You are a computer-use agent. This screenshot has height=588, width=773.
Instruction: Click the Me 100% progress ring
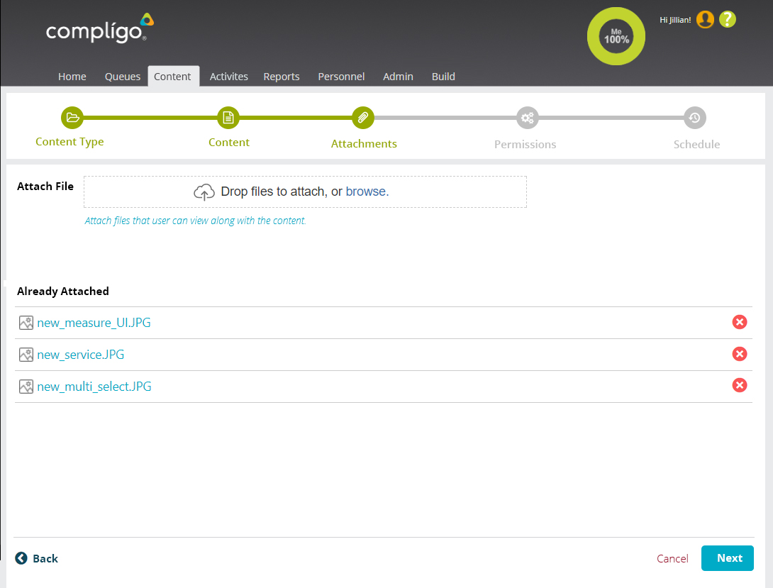point(616,36)
